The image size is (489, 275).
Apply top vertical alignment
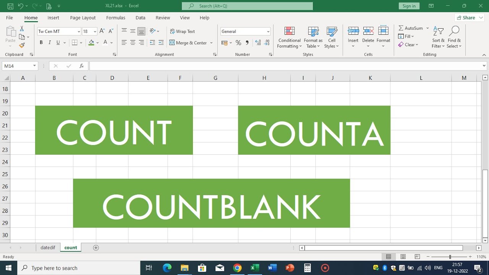(124, 31)
